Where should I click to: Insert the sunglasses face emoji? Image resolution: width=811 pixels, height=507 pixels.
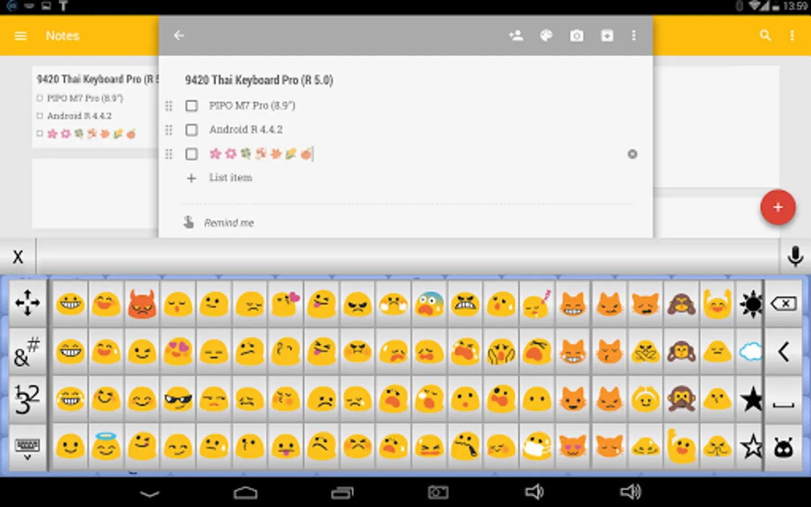pos(178,399)
